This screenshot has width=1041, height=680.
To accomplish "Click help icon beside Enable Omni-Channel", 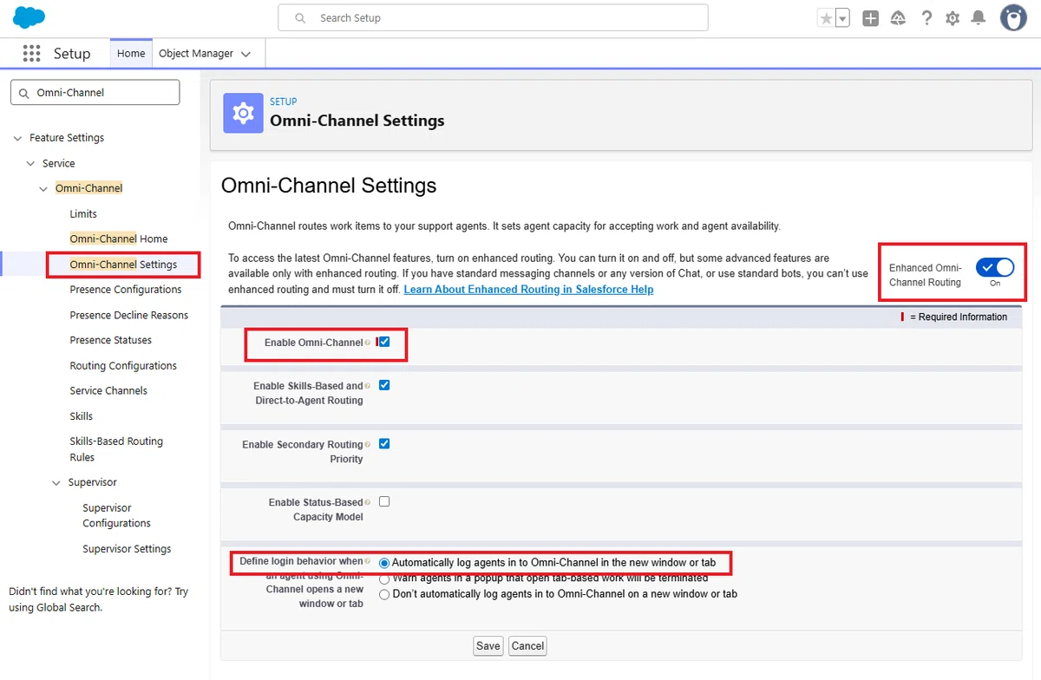I will 367,343.
